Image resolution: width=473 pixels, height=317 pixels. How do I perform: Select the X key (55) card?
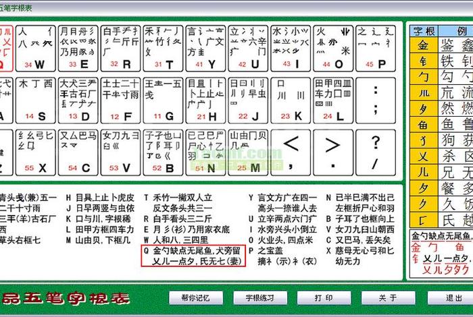[x=36, y=152]
